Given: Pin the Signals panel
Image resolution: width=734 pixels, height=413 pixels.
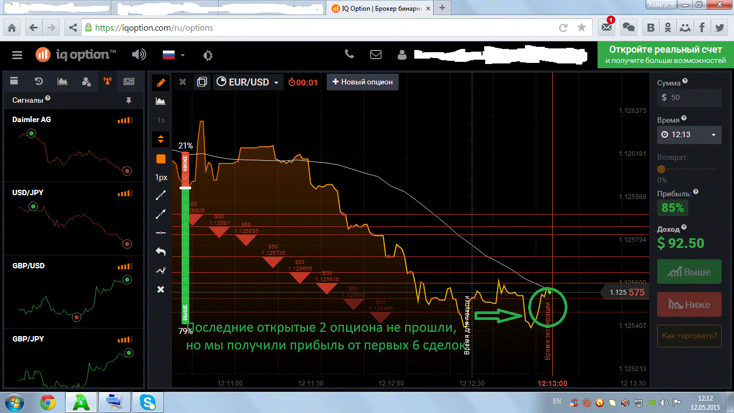Looking at the screenshot, I should [x=128, y=100].
